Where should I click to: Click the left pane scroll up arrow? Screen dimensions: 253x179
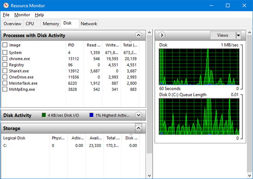point(150,32)
